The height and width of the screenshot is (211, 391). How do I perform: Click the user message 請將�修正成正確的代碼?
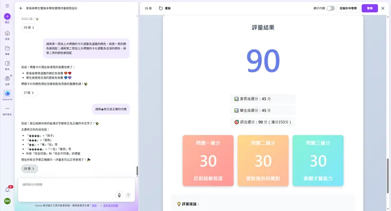(x=111, y=109)
